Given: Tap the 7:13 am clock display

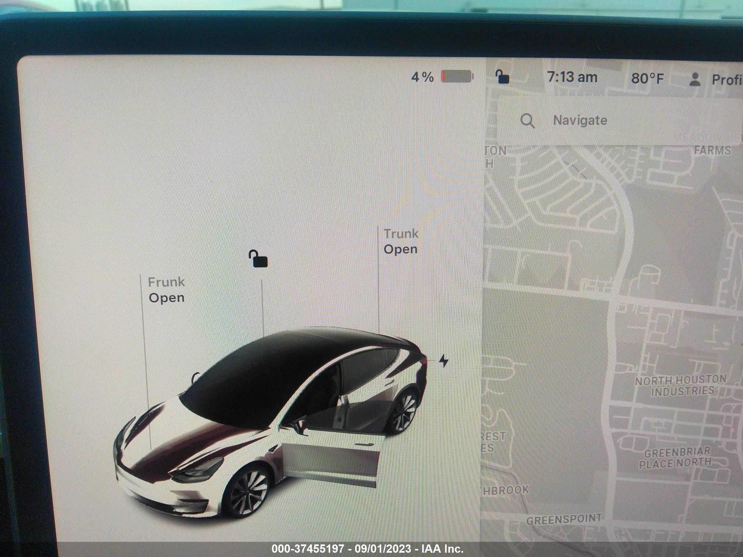Looking at the screenshot, I should (x=572, y=77).
